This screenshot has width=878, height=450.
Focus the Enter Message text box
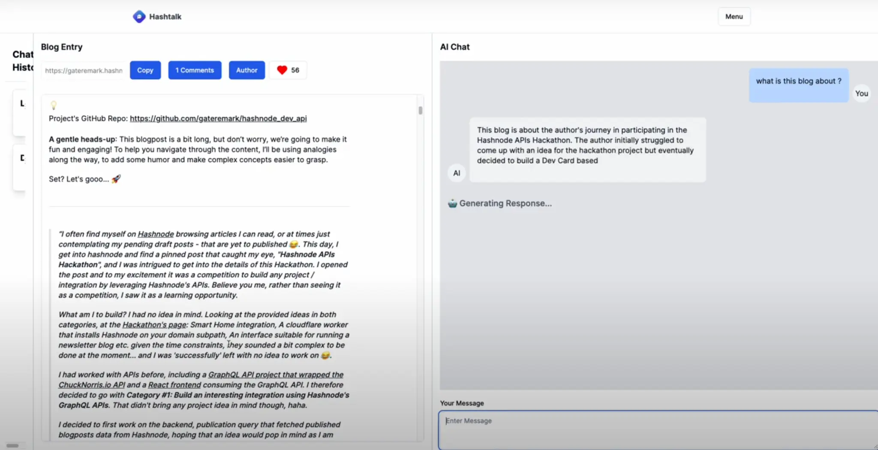point(658,430)
